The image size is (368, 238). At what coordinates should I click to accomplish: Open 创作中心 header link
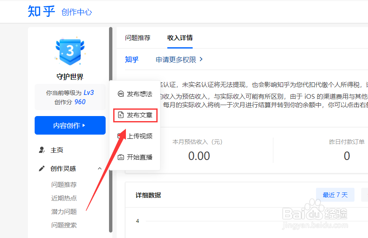[x=76, y=12]
